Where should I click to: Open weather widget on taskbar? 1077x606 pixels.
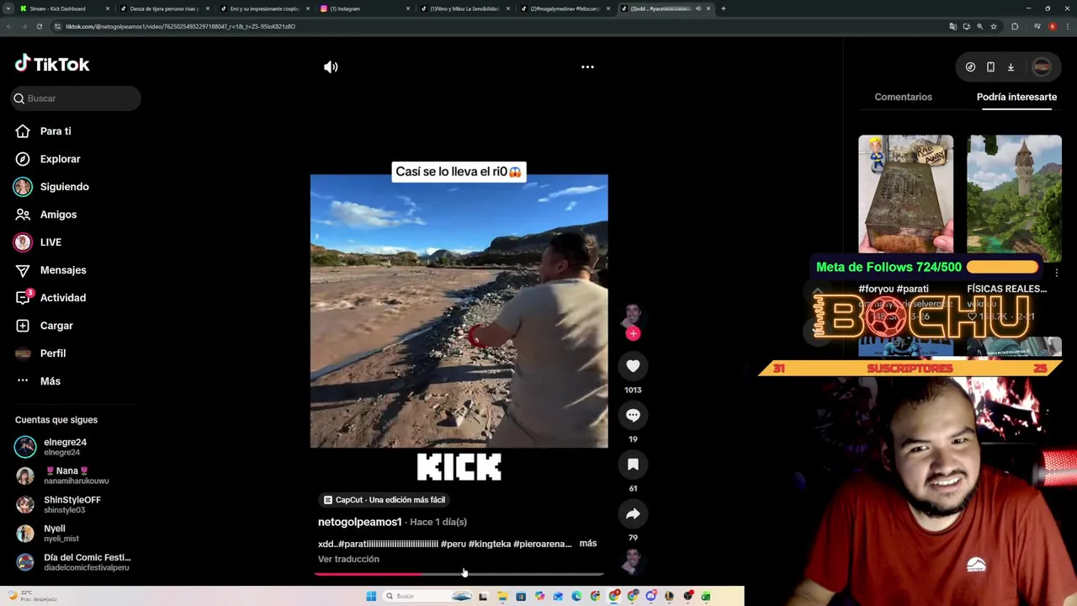[34, 596]
